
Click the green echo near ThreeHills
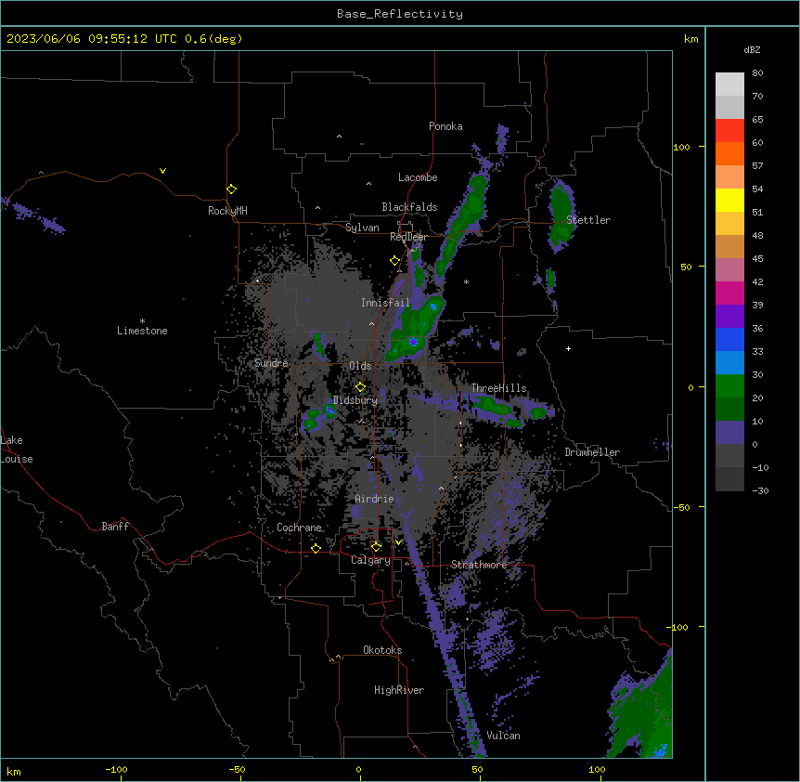(x=492, y=405)
